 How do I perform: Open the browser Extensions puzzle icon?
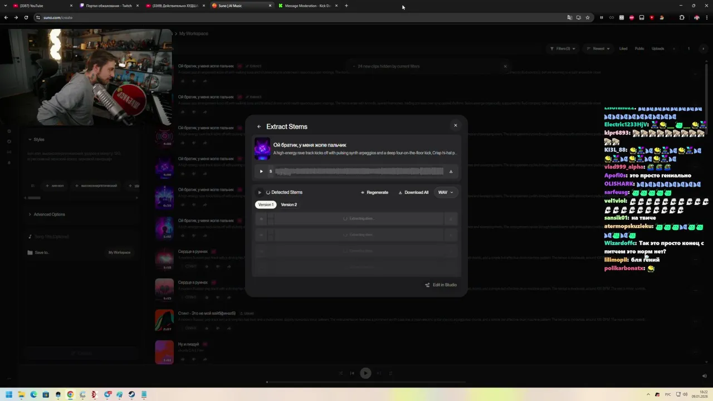point(681,17)
